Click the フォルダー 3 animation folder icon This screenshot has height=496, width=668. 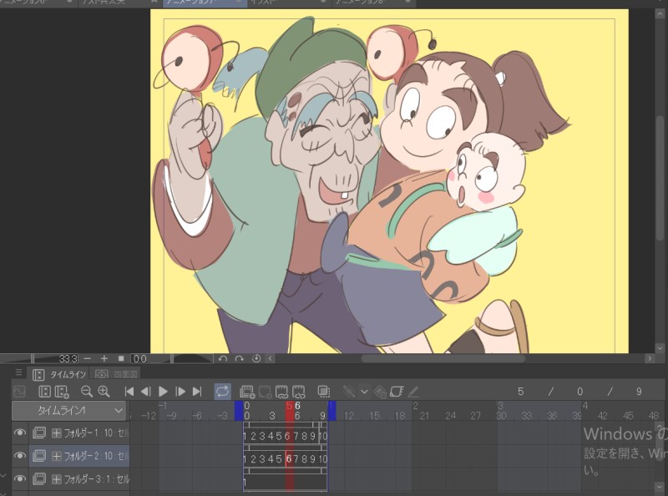pos(39,479)
